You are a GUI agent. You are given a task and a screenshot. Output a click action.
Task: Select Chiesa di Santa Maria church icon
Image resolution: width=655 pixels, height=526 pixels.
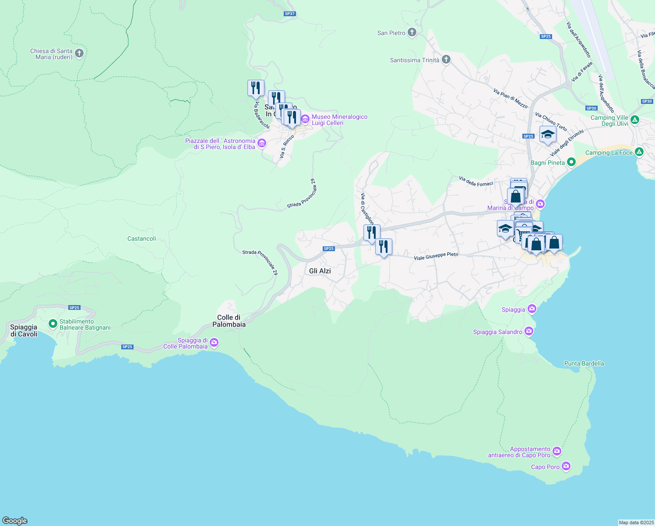(79, 53)
